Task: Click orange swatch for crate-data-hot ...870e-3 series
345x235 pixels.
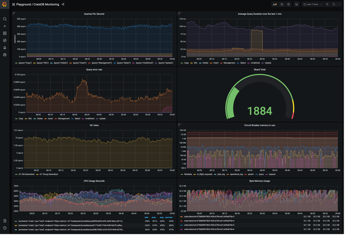Action: pos(181,217)
